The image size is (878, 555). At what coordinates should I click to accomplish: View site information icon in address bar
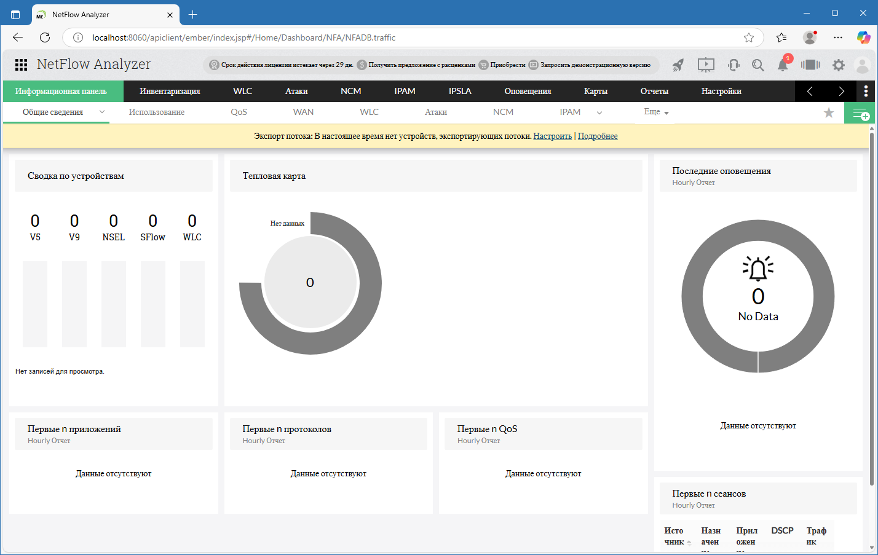[78, 37]
